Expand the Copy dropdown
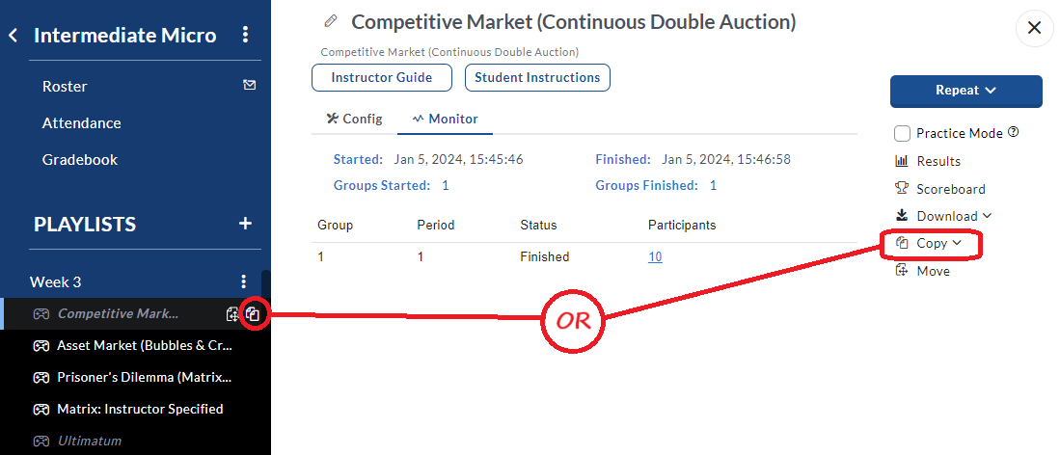Screen dimensions: 1060x455 pos(930,243)
